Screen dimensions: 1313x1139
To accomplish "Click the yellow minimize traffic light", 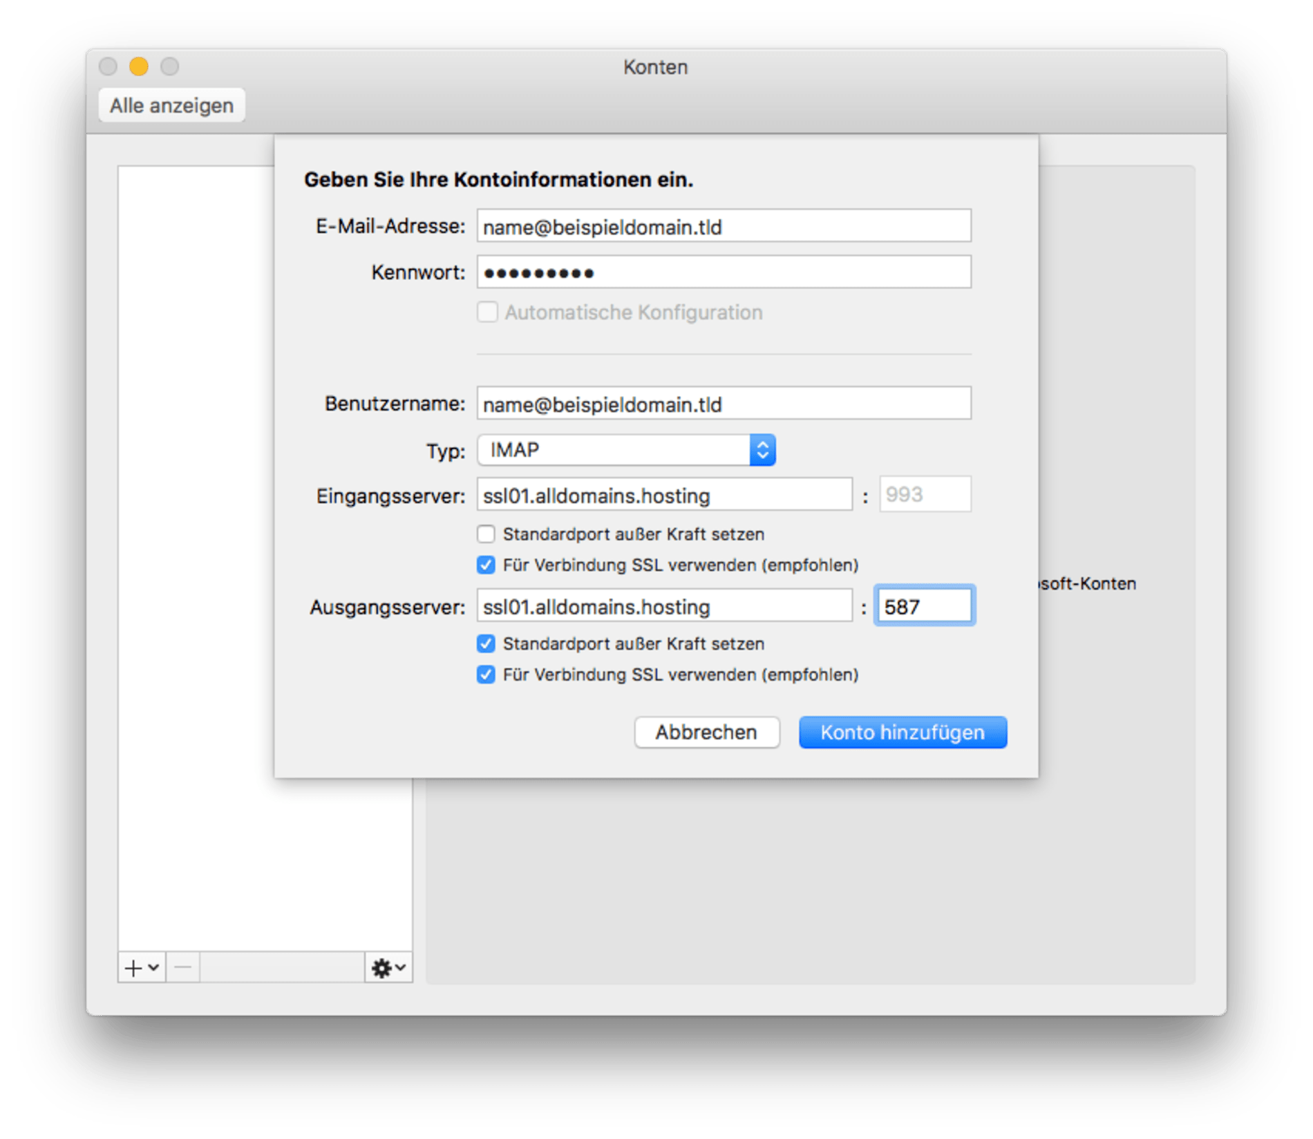I will point(140,67).
